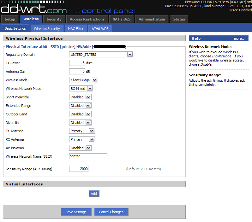The image size is (252, 222).
Task: Open the Extended Range dropdown
Action: (80, 105)
